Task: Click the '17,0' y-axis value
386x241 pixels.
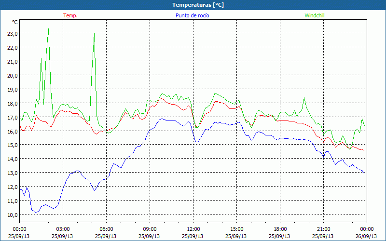Action: point(13,118)
